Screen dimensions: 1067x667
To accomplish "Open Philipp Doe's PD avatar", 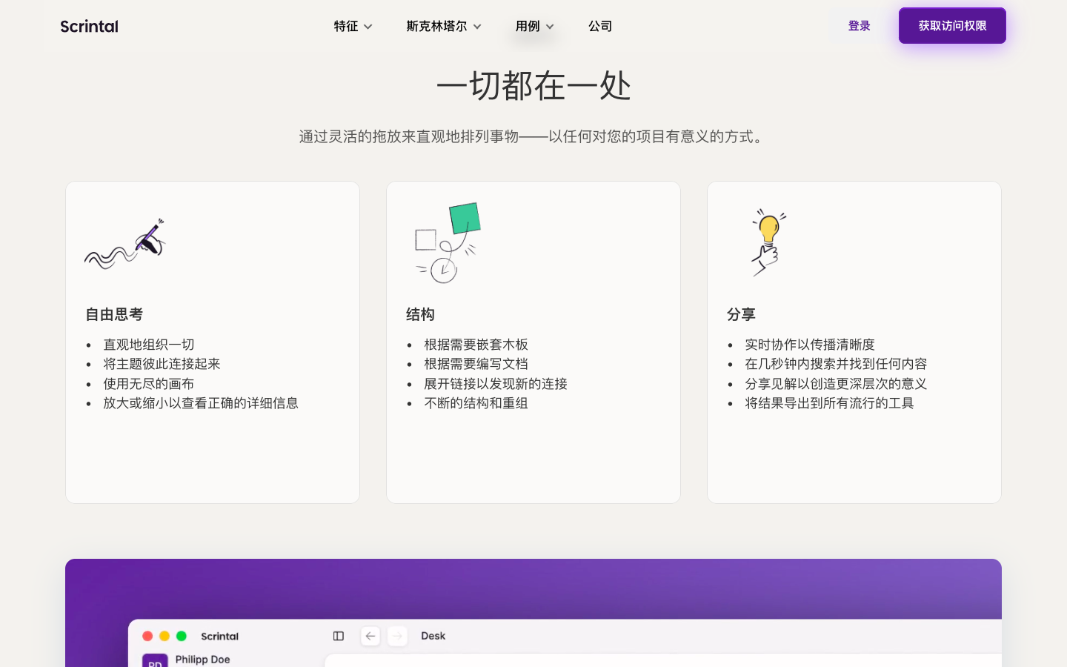I will pos(155,663).
